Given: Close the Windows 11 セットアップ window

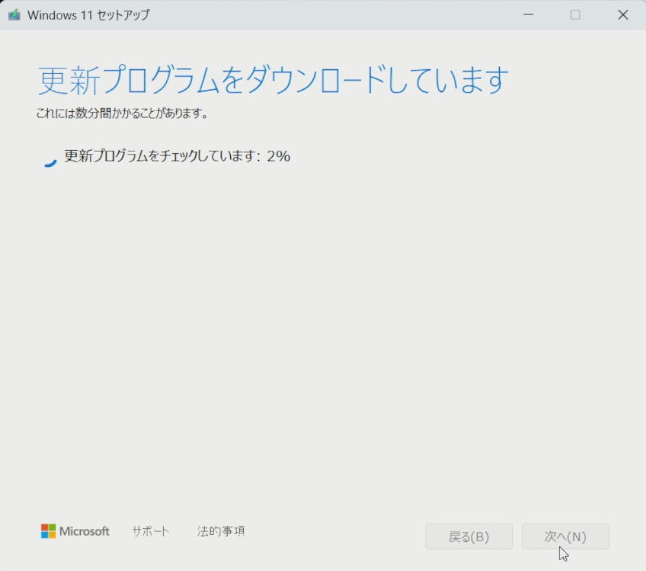Looking at the screenshot, I should (x=623, y=15).
